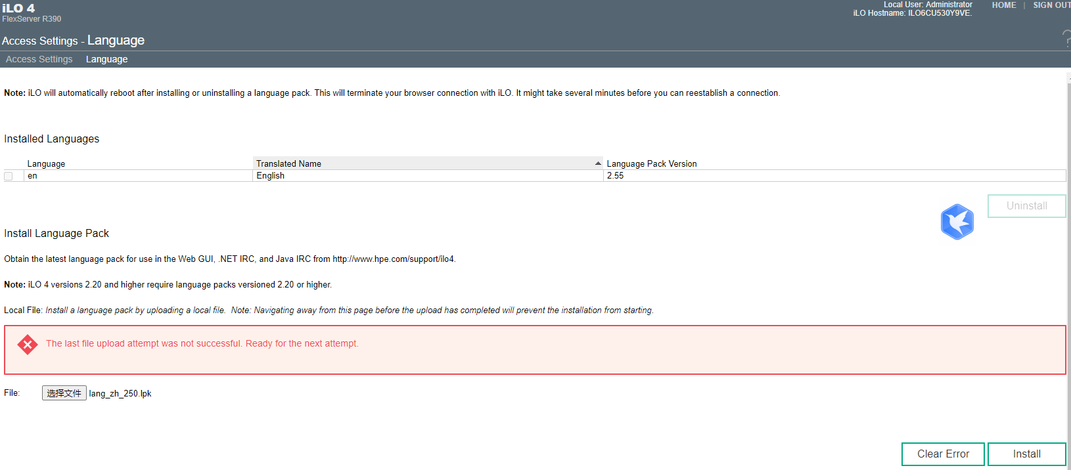This screenshot has height=470, width=1071.
Task: Click the iLO 4 logo text
Action: coord(18,8)
